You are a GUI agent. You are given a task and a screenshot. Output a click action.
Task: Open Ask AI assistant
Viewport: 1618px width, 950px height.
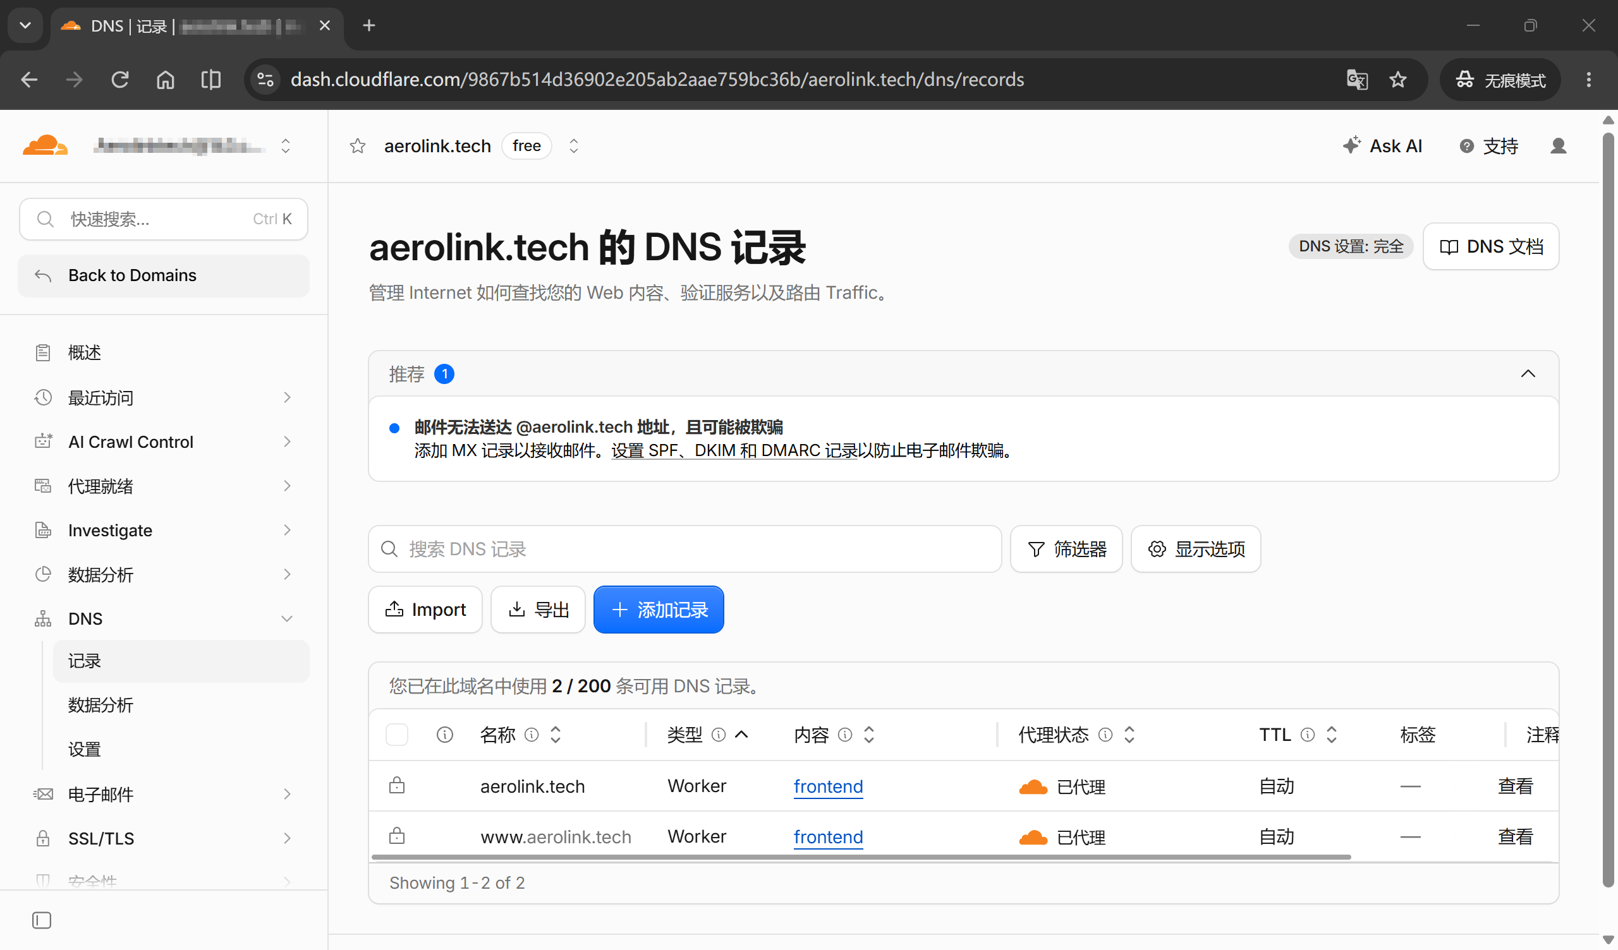pyautogui.click(x=1382, y=146)
